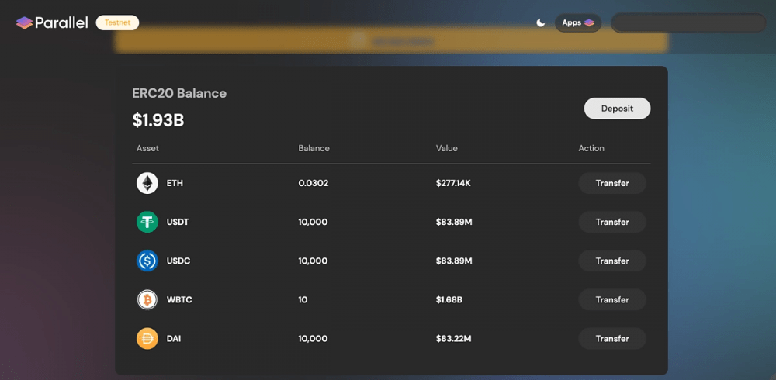Click the Tether USDT coin icon
Viewport: 776px width, 380px height.
147,222
